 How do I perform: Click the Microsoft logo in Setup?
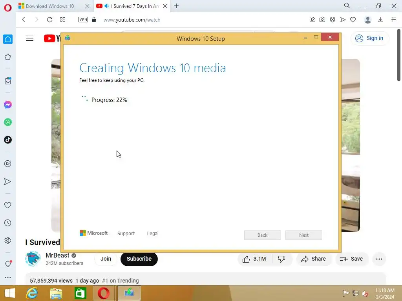pos(94,233)
